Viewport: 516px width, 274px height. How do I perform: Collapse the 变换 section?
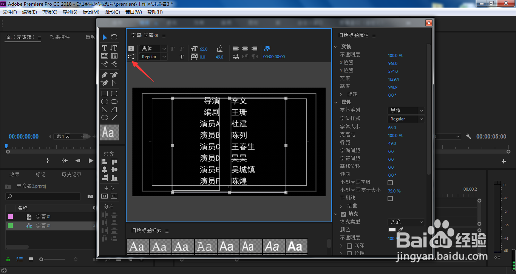coord(336,47)
